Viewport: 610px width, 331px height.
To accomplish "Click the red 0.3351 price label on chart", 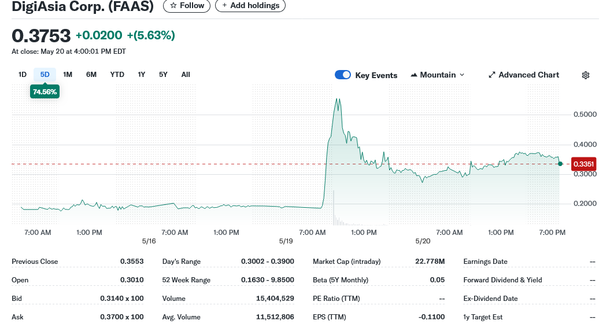I will point(583,164).
